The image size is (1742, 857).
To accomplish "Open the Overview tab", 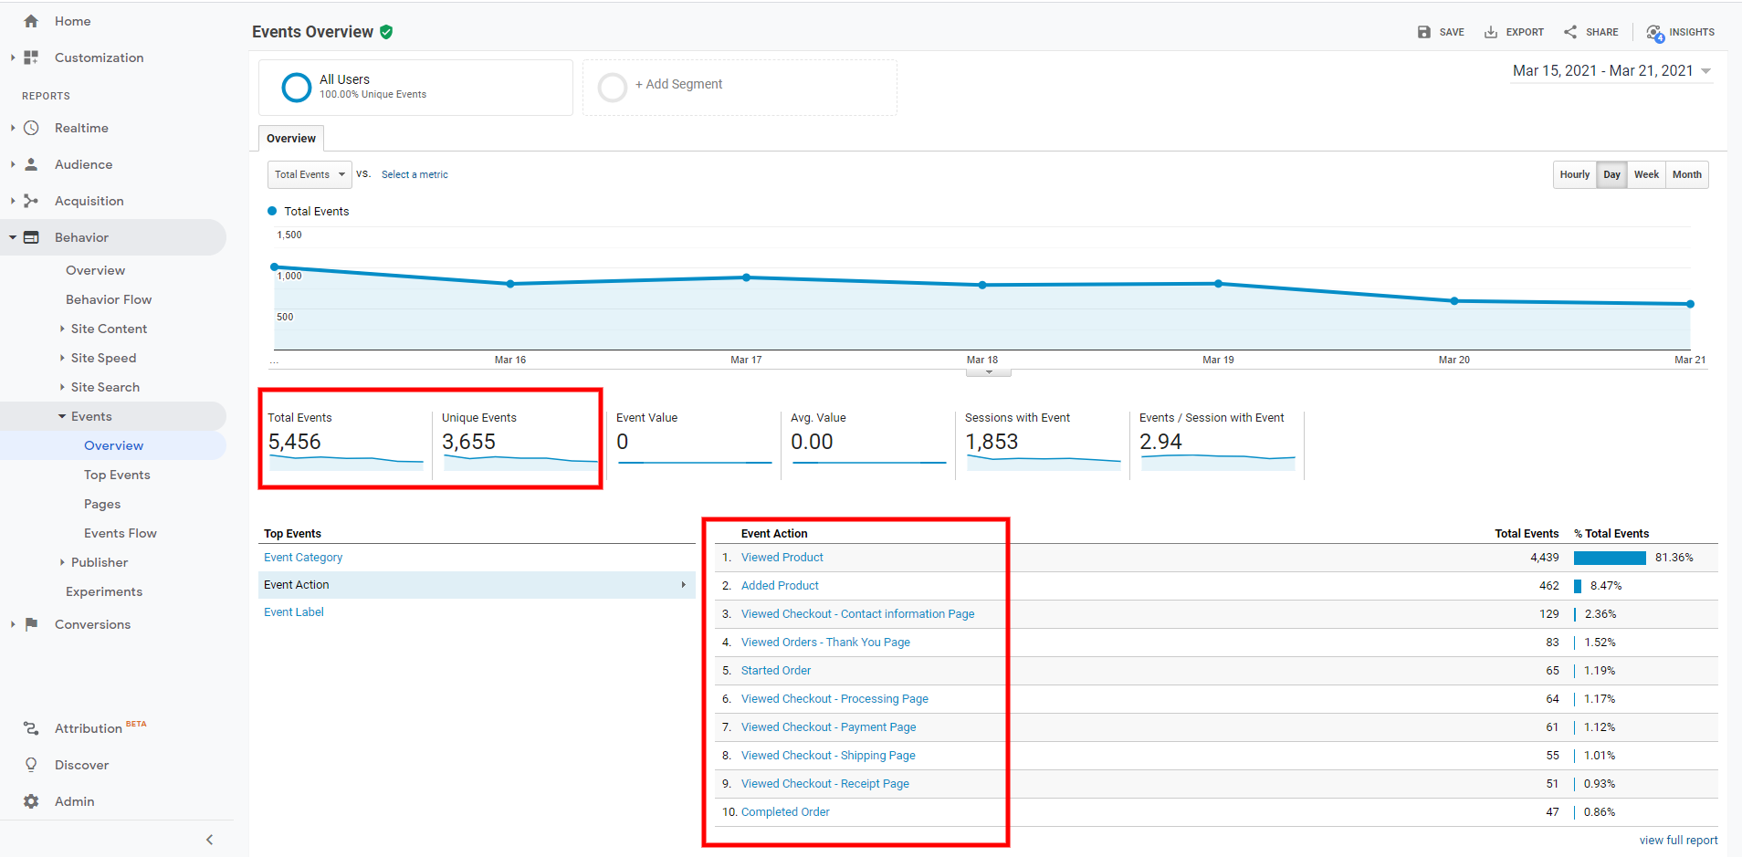I will click(291, 139).
